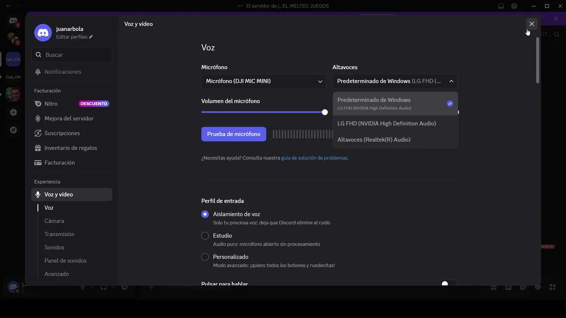The image size is (566, 318).
Task: Dismiss the purple banner with its X
Action: pyautogui.click(x=556, y=19)
